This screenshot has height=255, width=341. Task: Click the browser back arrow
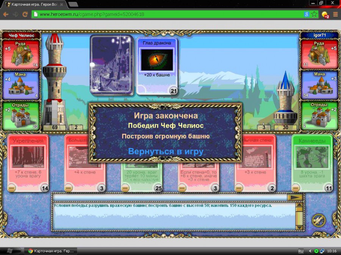(x=6, y=14)
